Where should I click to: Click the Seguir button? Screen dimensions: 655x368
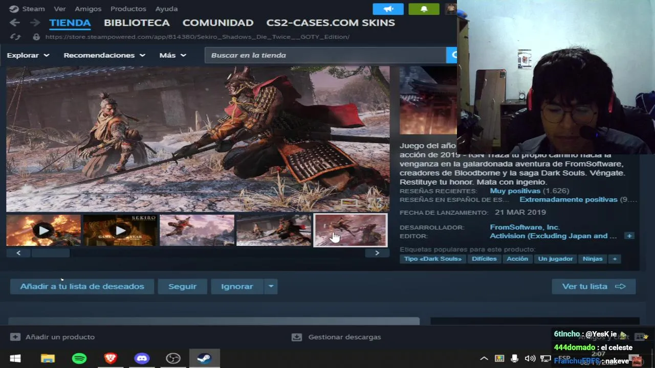click(x=182, y=286)
